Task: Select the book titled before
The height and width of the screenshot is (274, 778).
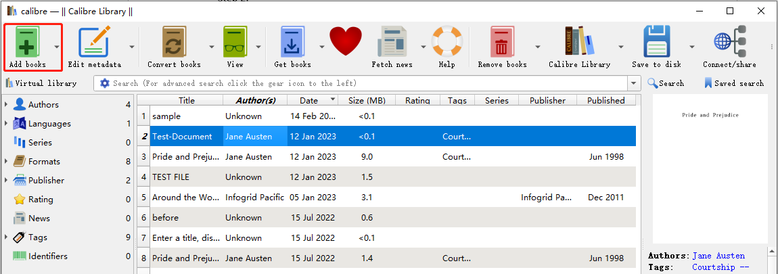Action: (165, 218)
